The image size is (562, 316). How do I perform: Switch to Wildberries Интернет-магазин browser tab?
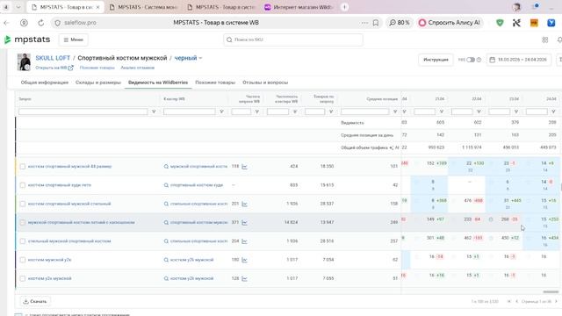point(299,7)
